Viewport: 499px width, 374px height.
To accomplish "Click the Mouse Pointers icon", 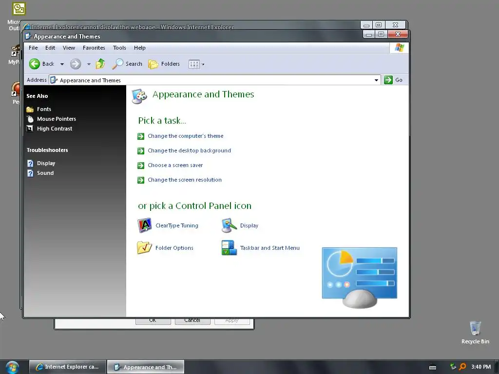I will (x=30, y=119).
